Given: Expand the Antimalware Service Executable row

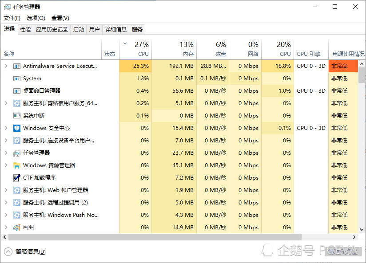Looking at the screenshot, I should pos(6,66).
